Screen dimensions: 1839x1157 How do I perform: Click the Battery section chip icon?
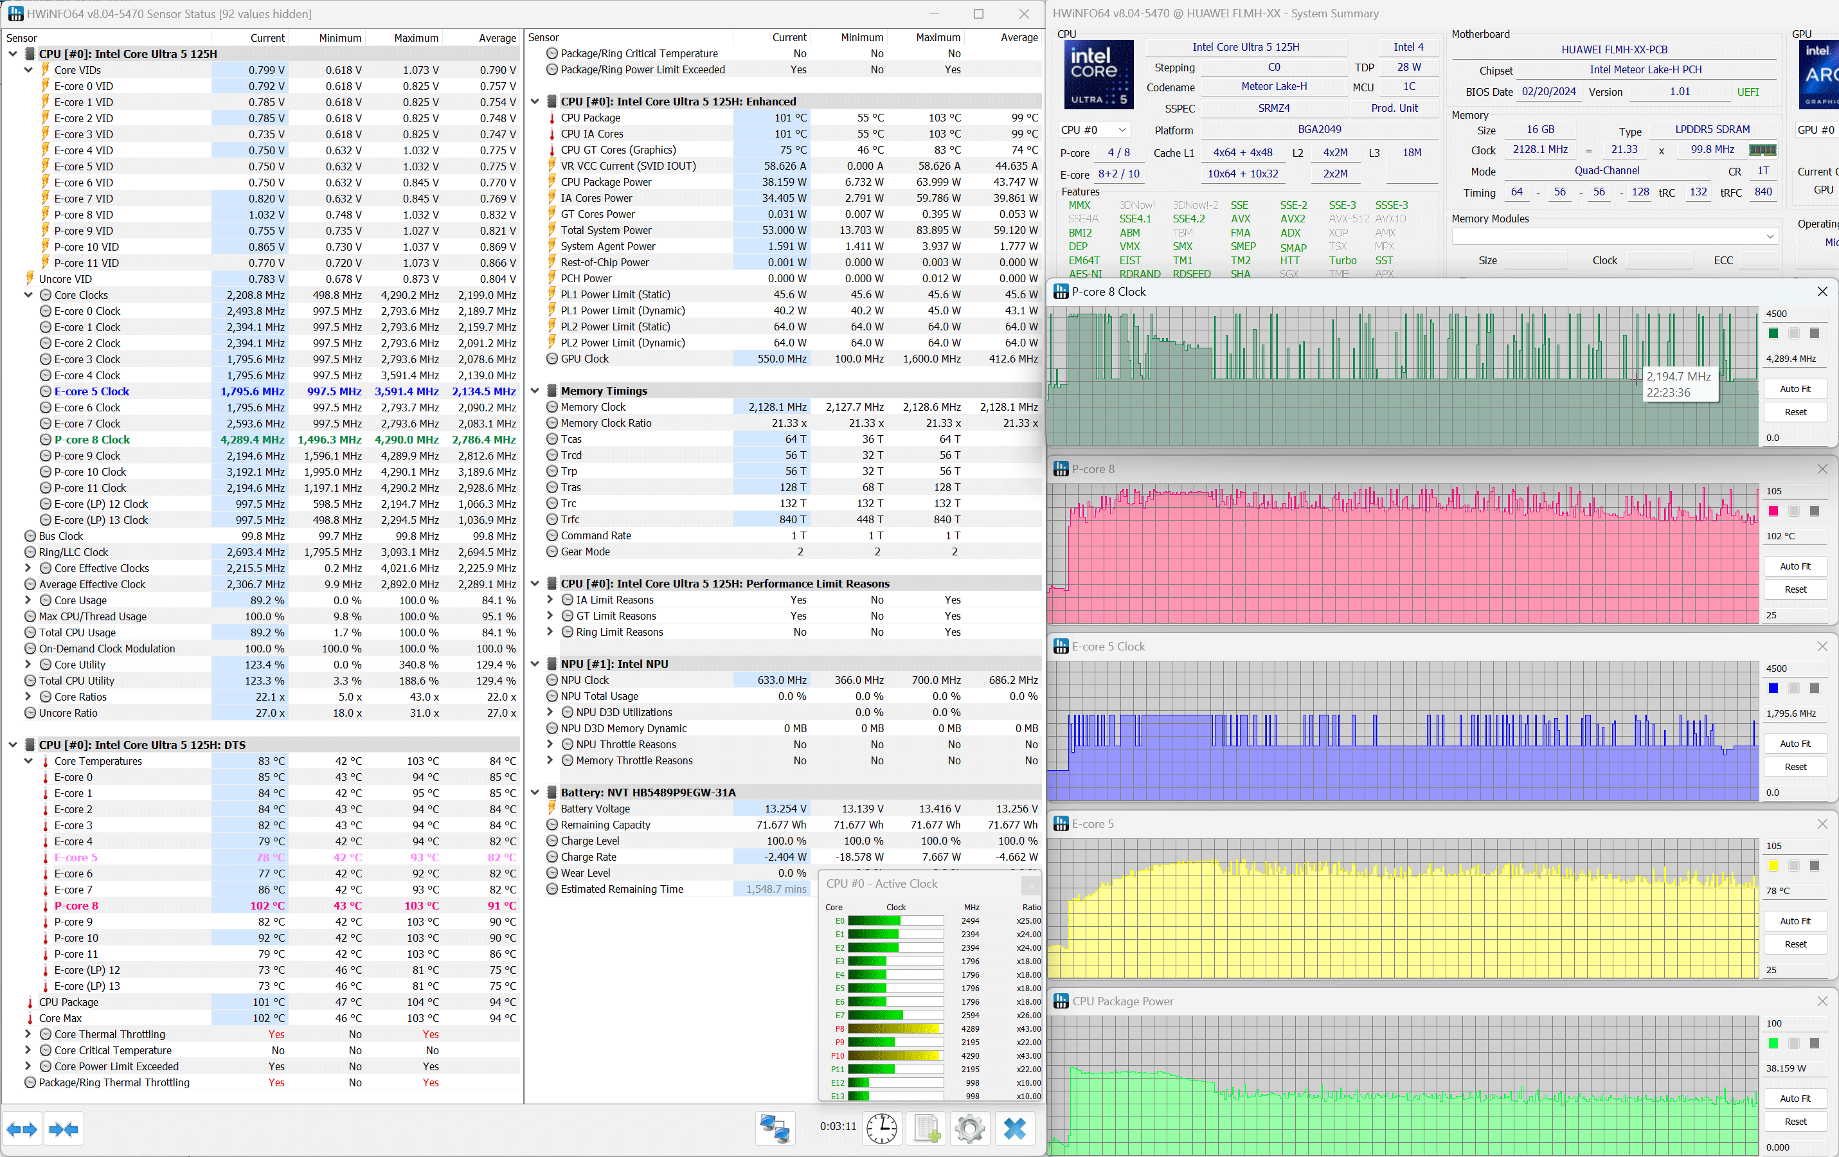click(552, 793)
